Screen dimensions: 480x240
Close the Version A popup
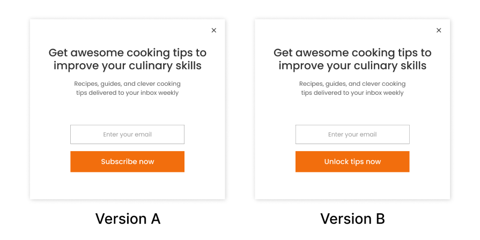[x=214, y=31]
